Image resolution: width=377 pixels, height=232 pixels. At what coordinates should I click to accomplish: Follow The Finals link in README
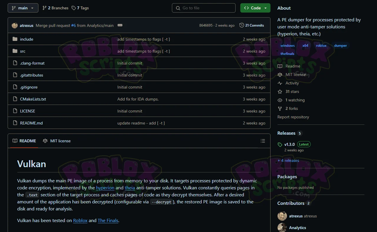[108, 220]
